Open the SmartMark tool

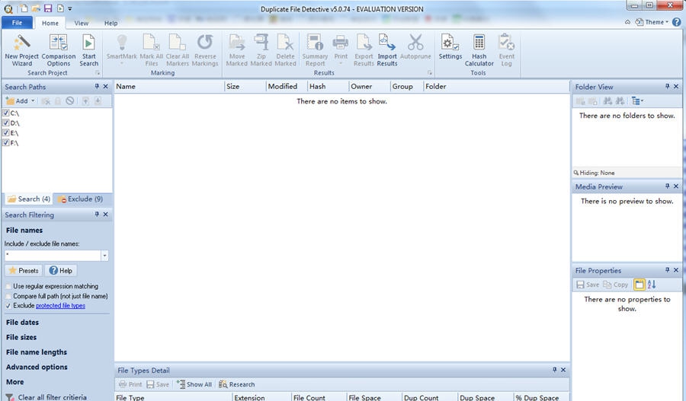[x=122, y=49]
